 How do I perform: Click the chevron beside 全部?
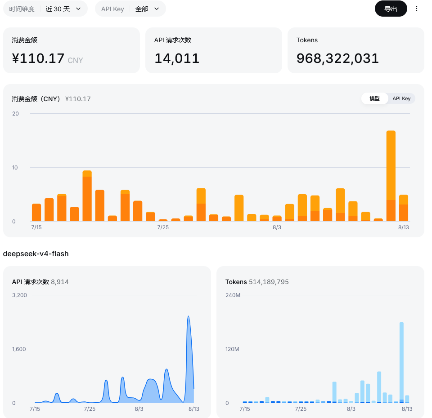coord(157,9)
